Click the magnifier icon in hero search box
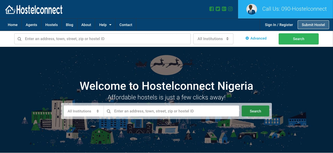Screen dimensions: 333x153 tap(109, 111)
